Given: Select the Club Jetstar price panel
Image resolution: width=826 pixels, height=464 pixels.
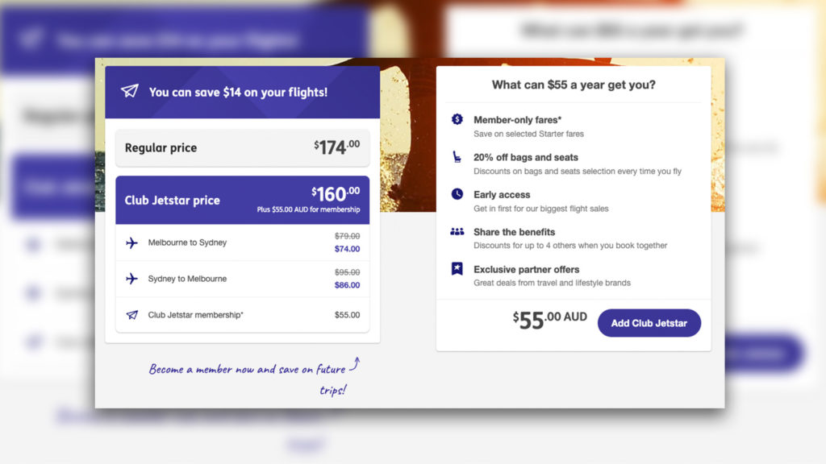Looking at the screenshot, I should click(242, 200).
